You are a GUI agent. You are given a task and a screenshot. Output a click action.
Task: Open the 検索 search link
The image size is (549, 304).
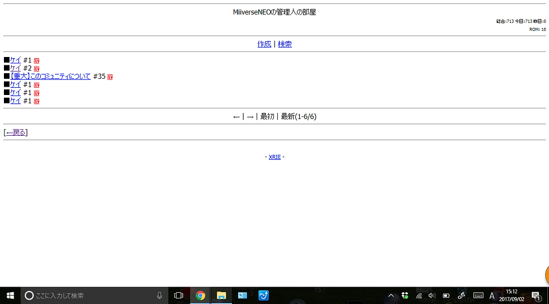point(285,44)
